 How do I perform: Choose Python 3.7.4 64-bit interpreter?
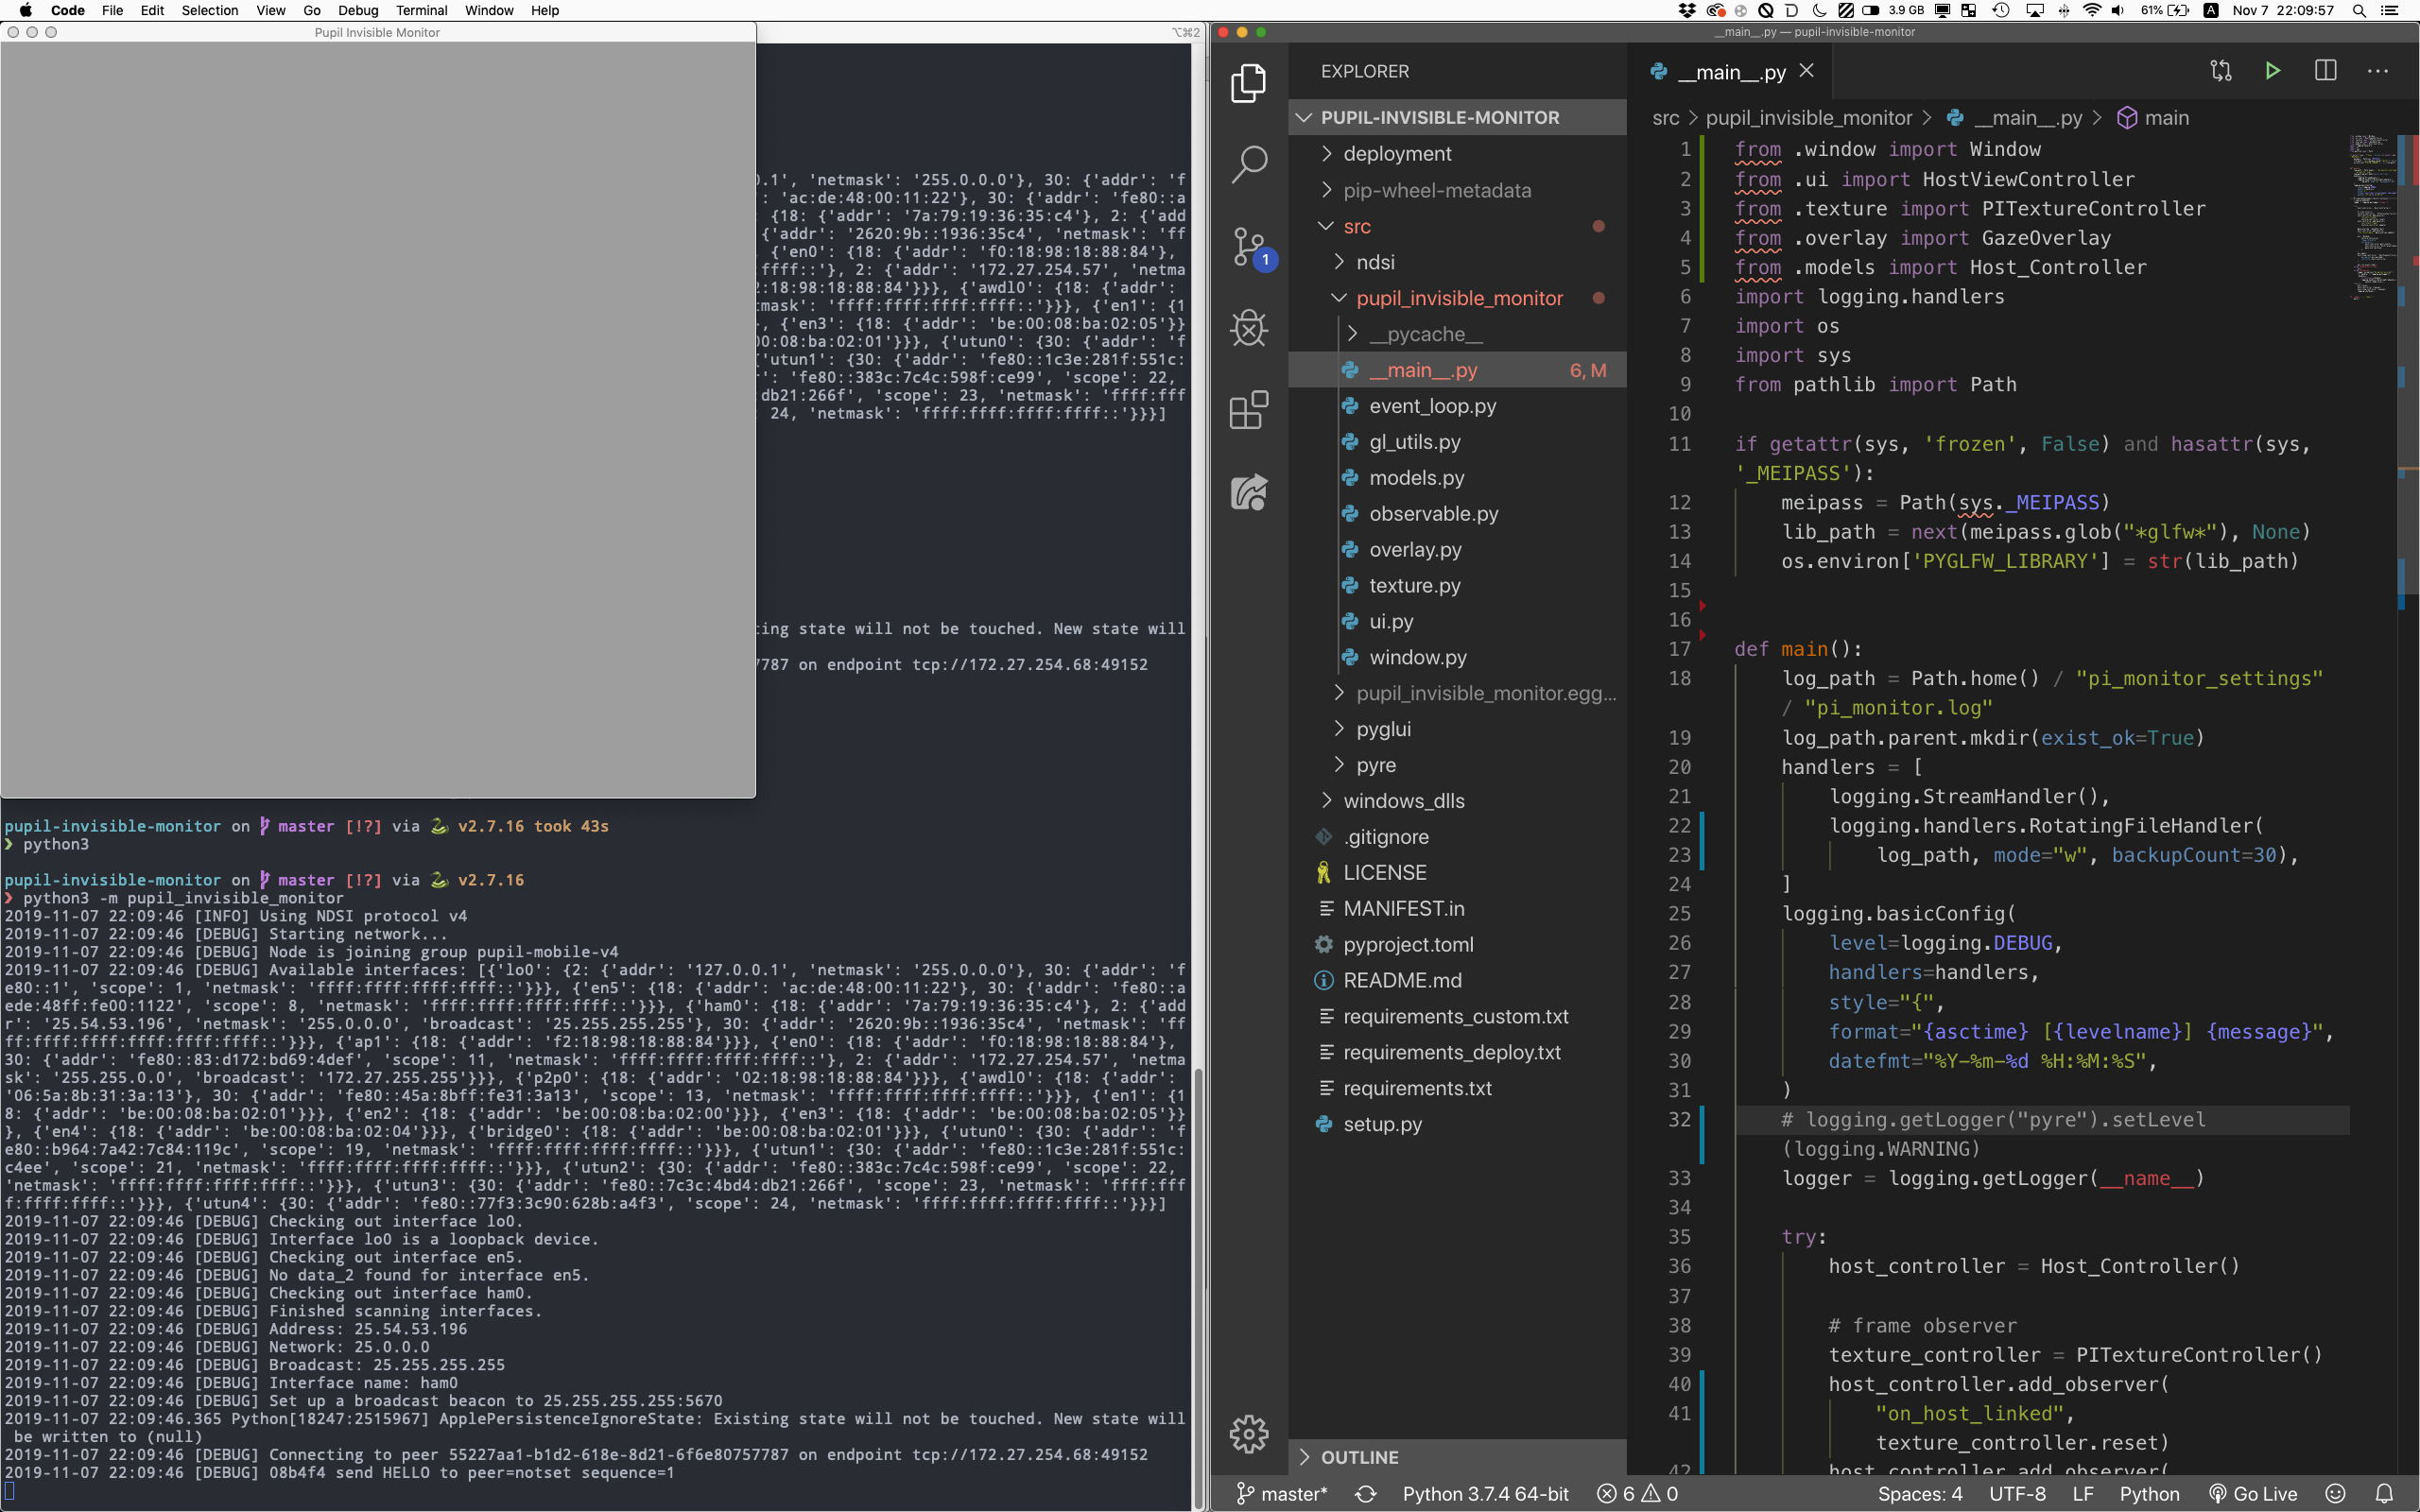[1485, 1494]
